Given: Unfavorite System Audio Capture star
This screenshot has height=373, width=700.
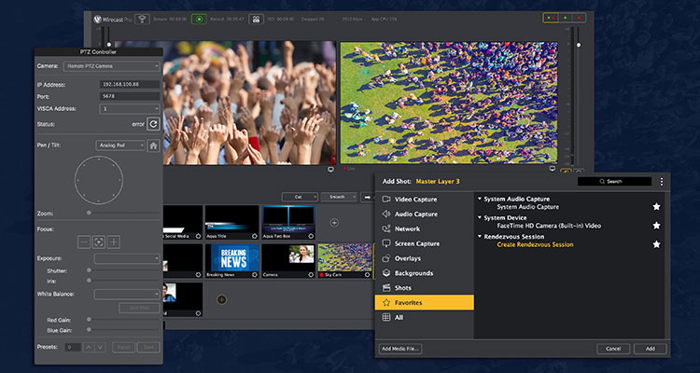Looking at the screenshot, I should 656,206.
